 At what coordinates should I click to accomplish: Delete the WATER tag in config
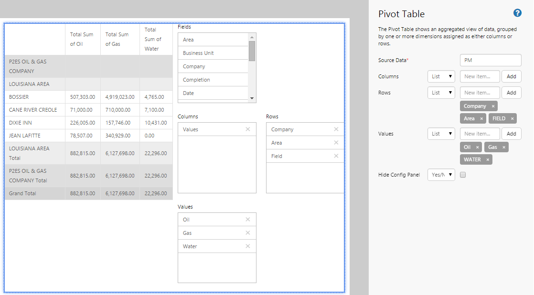pyautogui.click(x=487, y=159)
